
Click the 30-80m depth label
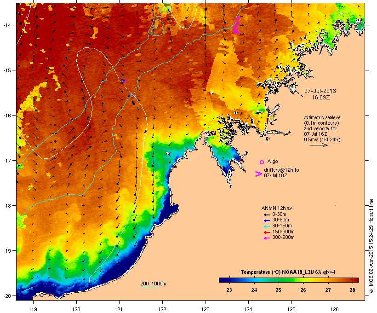coord(280,220)
